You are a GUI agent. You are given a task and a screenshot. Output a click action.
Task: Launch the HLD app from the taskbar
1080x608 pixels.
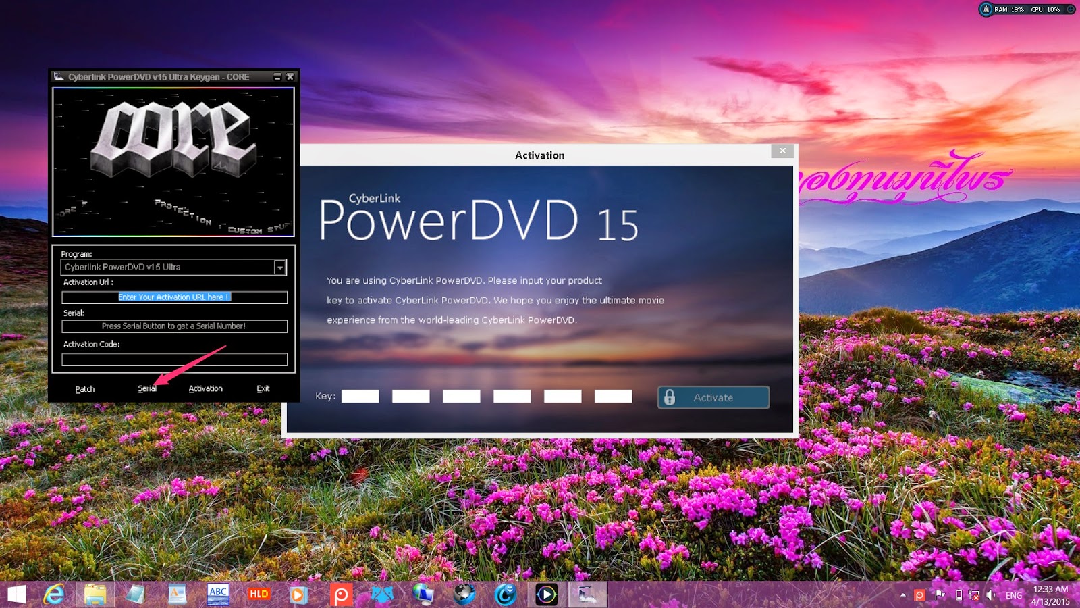point(259,594)
